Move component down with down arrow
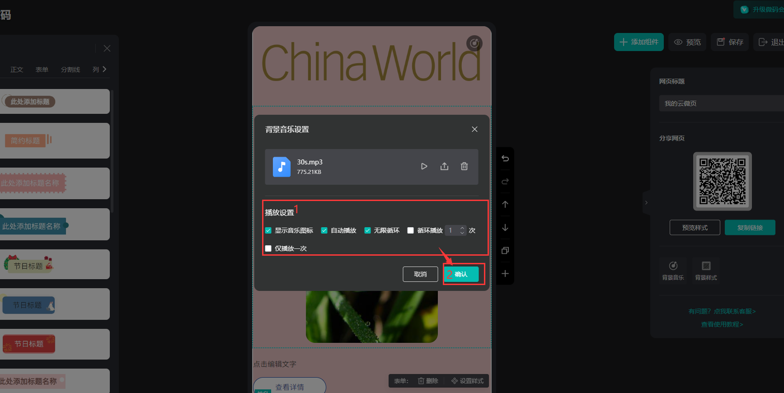784x393 pixels. click(x=505, y=228)
